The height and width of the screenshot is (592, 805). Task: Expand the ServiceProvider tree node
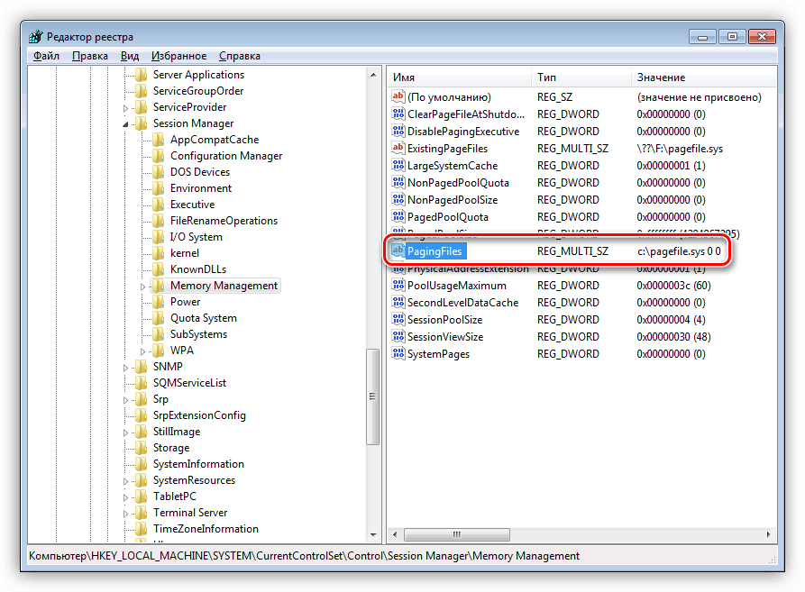[x=126, y=108]
